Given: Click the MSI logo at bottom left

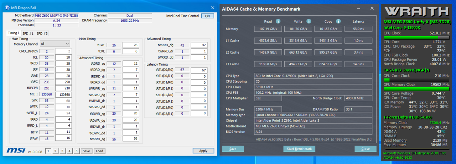Looking at the screenshot, I should 15,151.
